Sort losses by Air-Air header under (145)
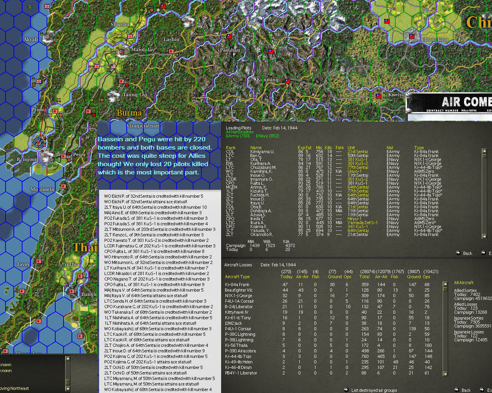The image size is (492, 393). point(302,277)
